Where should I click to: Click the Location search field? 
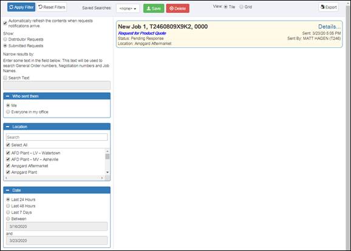click(57, 137)
